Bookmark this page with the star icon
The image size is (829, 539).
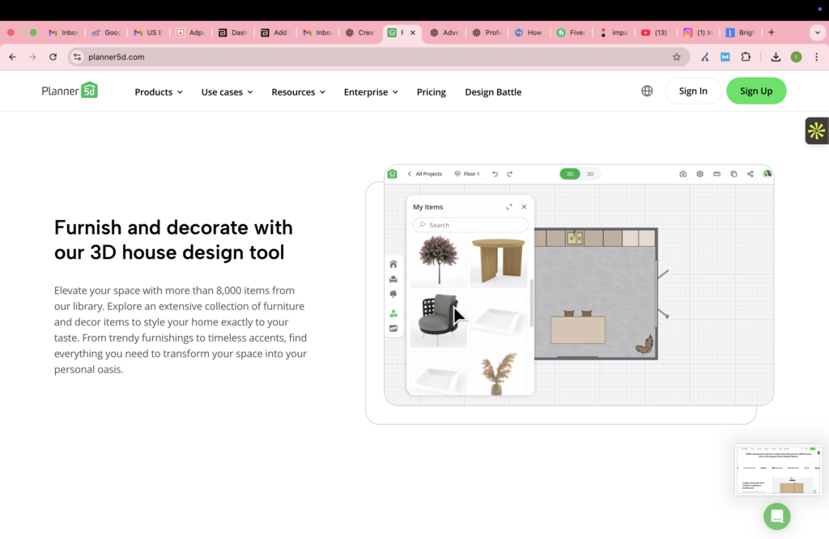[677, 57]
